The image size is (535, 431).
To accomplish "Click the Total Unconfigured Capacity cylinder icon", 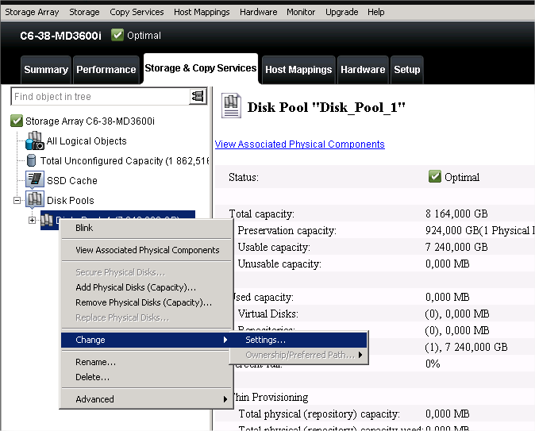I will [31, 160].
